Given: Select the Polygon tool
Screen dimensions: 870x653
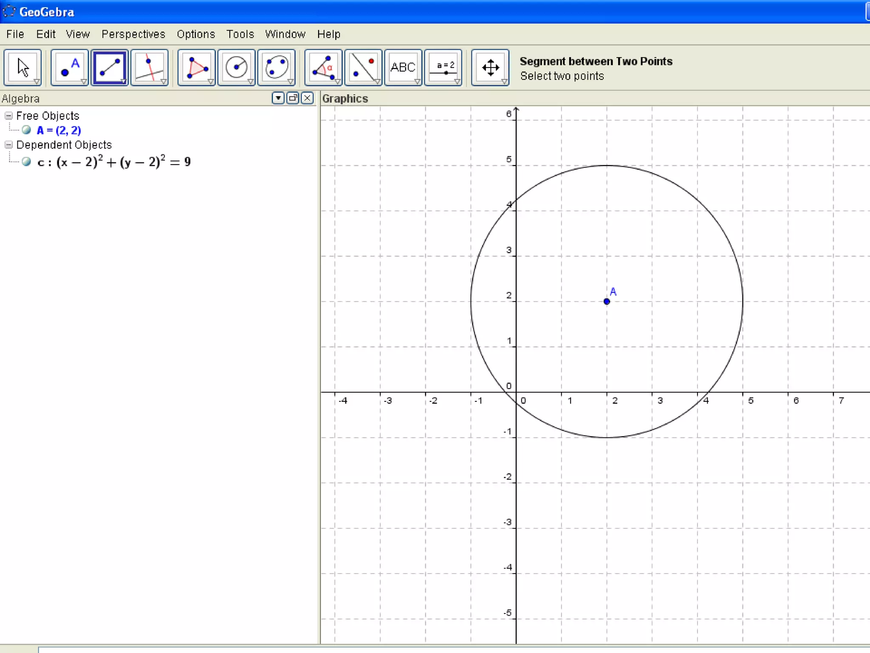Looking at the screenshot, I should point(196,67).
